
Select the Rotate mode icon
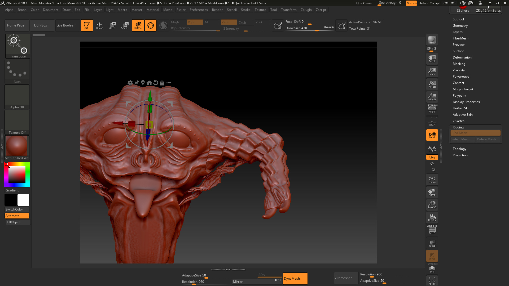point(138,25)
